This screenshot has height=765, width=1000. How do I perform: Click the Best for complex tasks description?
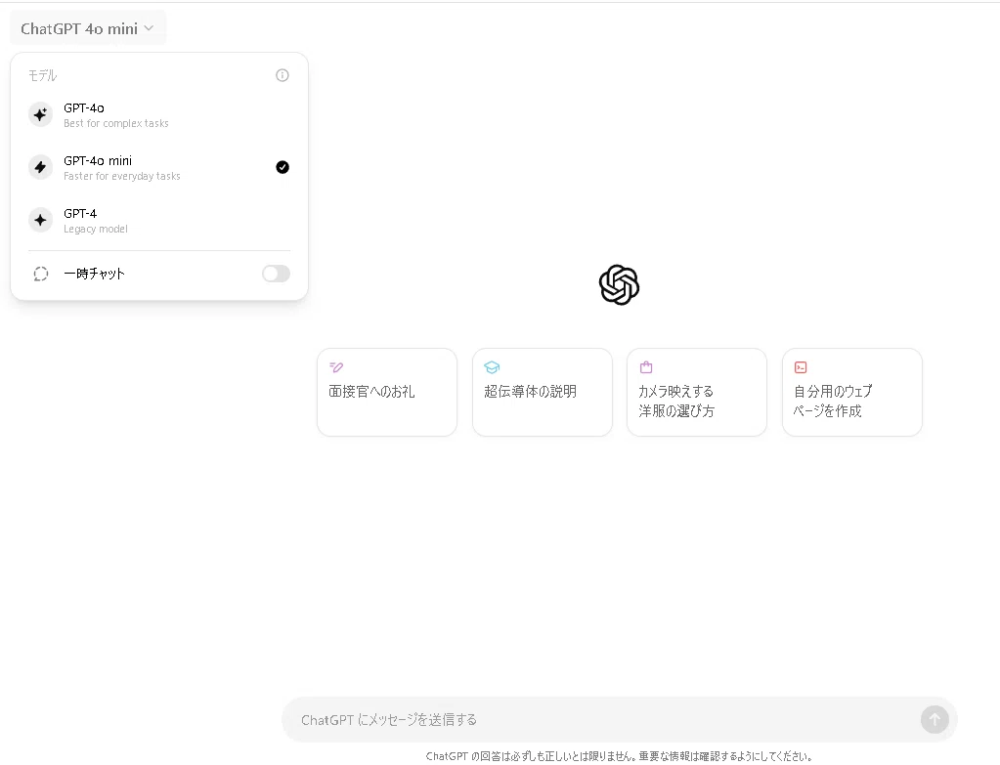pos(116,123)
